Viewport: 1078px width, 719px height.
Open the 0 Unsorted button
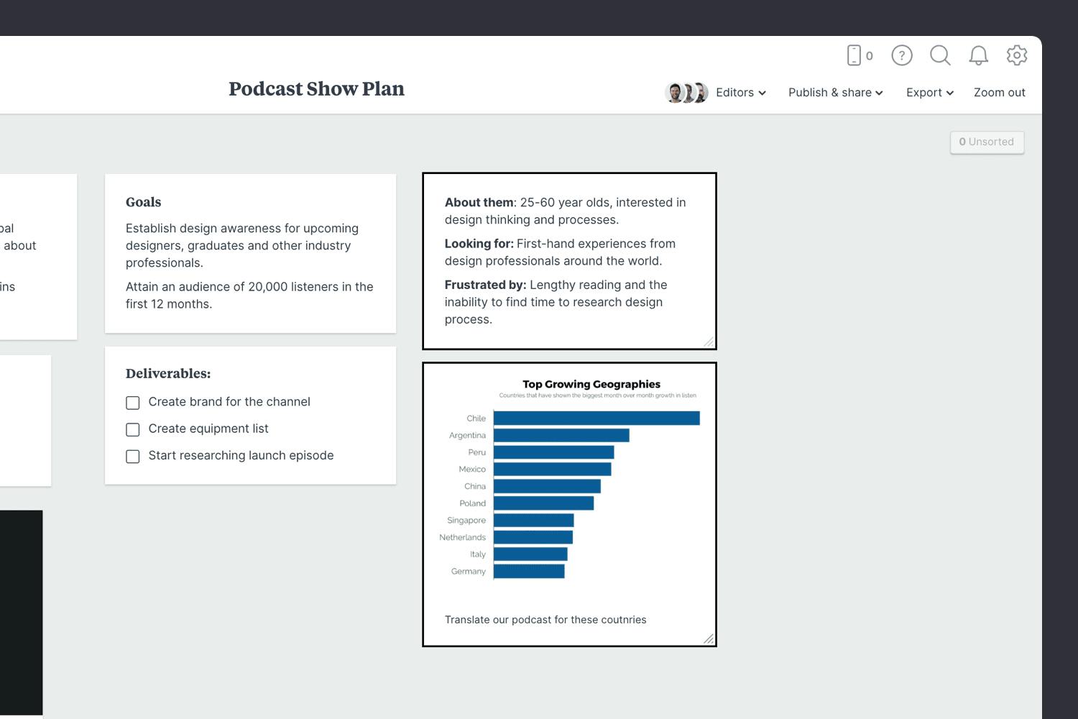[987, 142]
